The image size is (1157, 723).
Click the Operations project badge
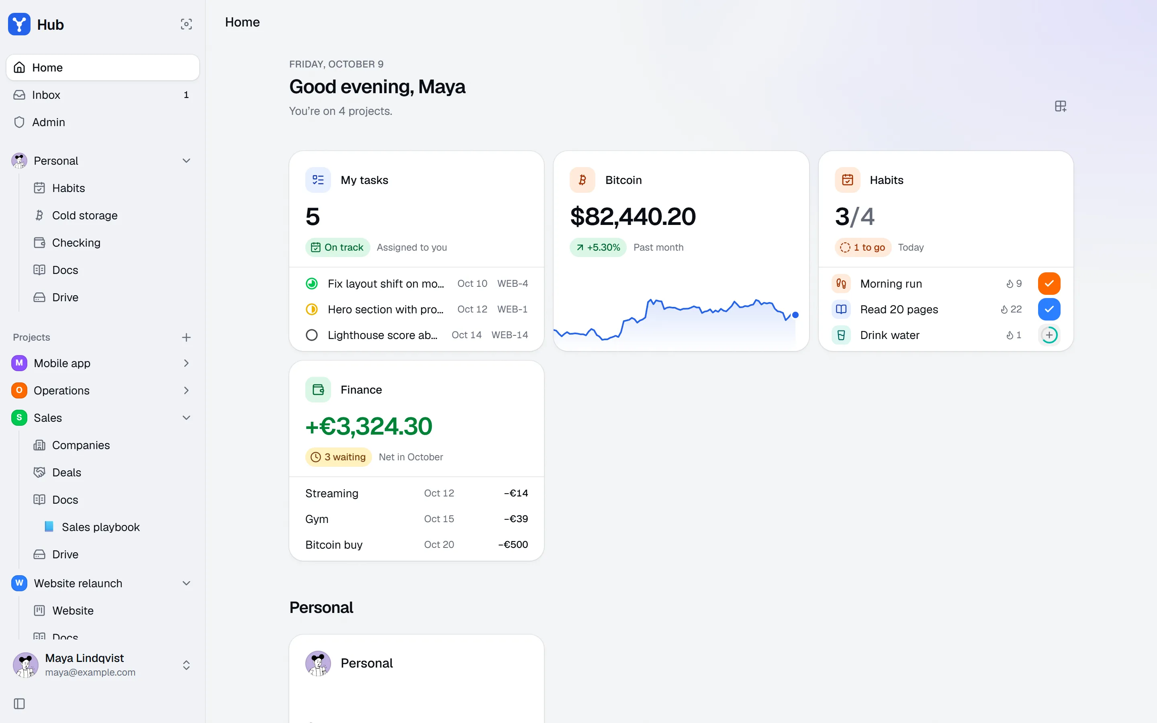(x=19, y=390)
